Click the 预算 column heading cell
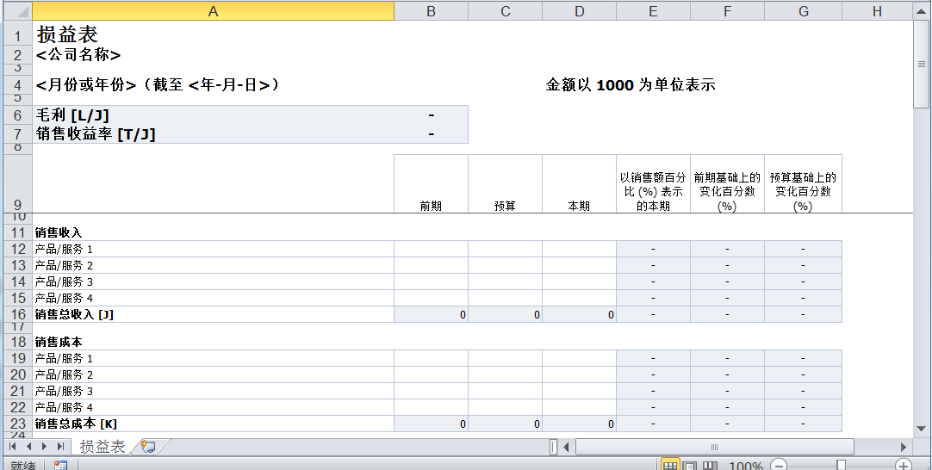The height and width of the screenshot is (470, 932). coord(506,183)
